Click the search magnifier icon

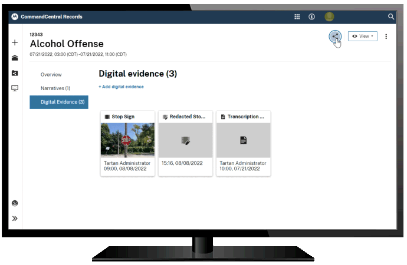(391, 16)
